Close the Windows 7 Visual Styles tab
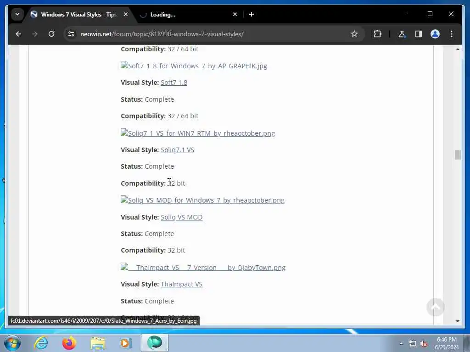 coord(126,14)
